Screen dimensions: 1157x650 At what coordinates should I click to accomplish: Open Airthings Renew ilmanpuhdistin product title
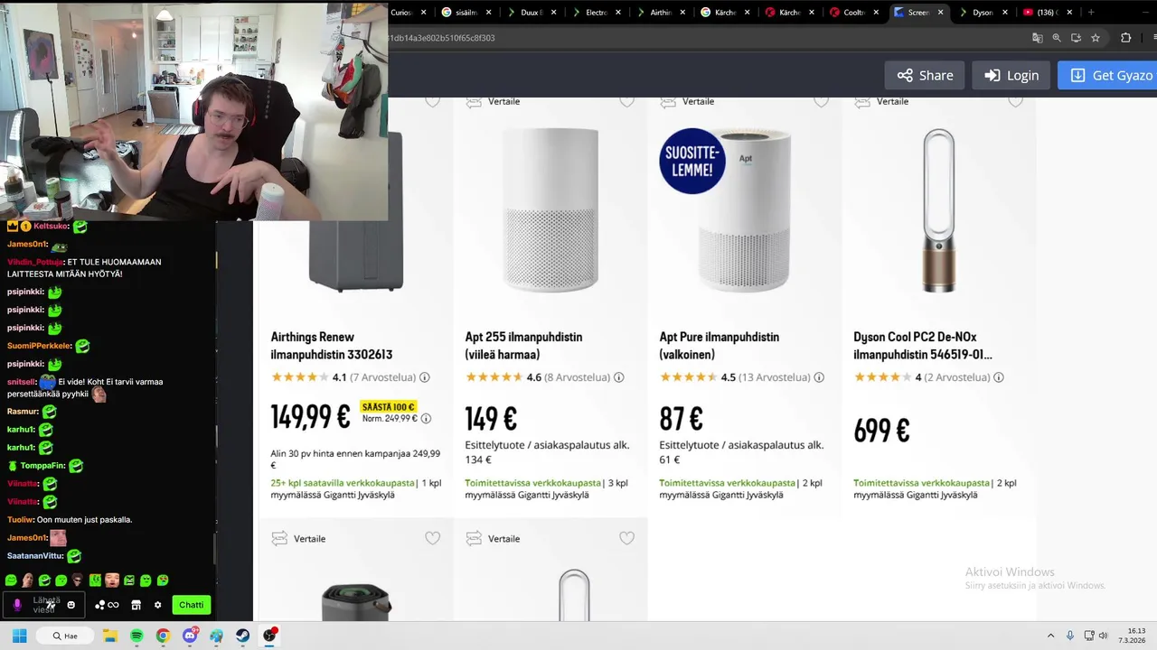coord(332,346)
